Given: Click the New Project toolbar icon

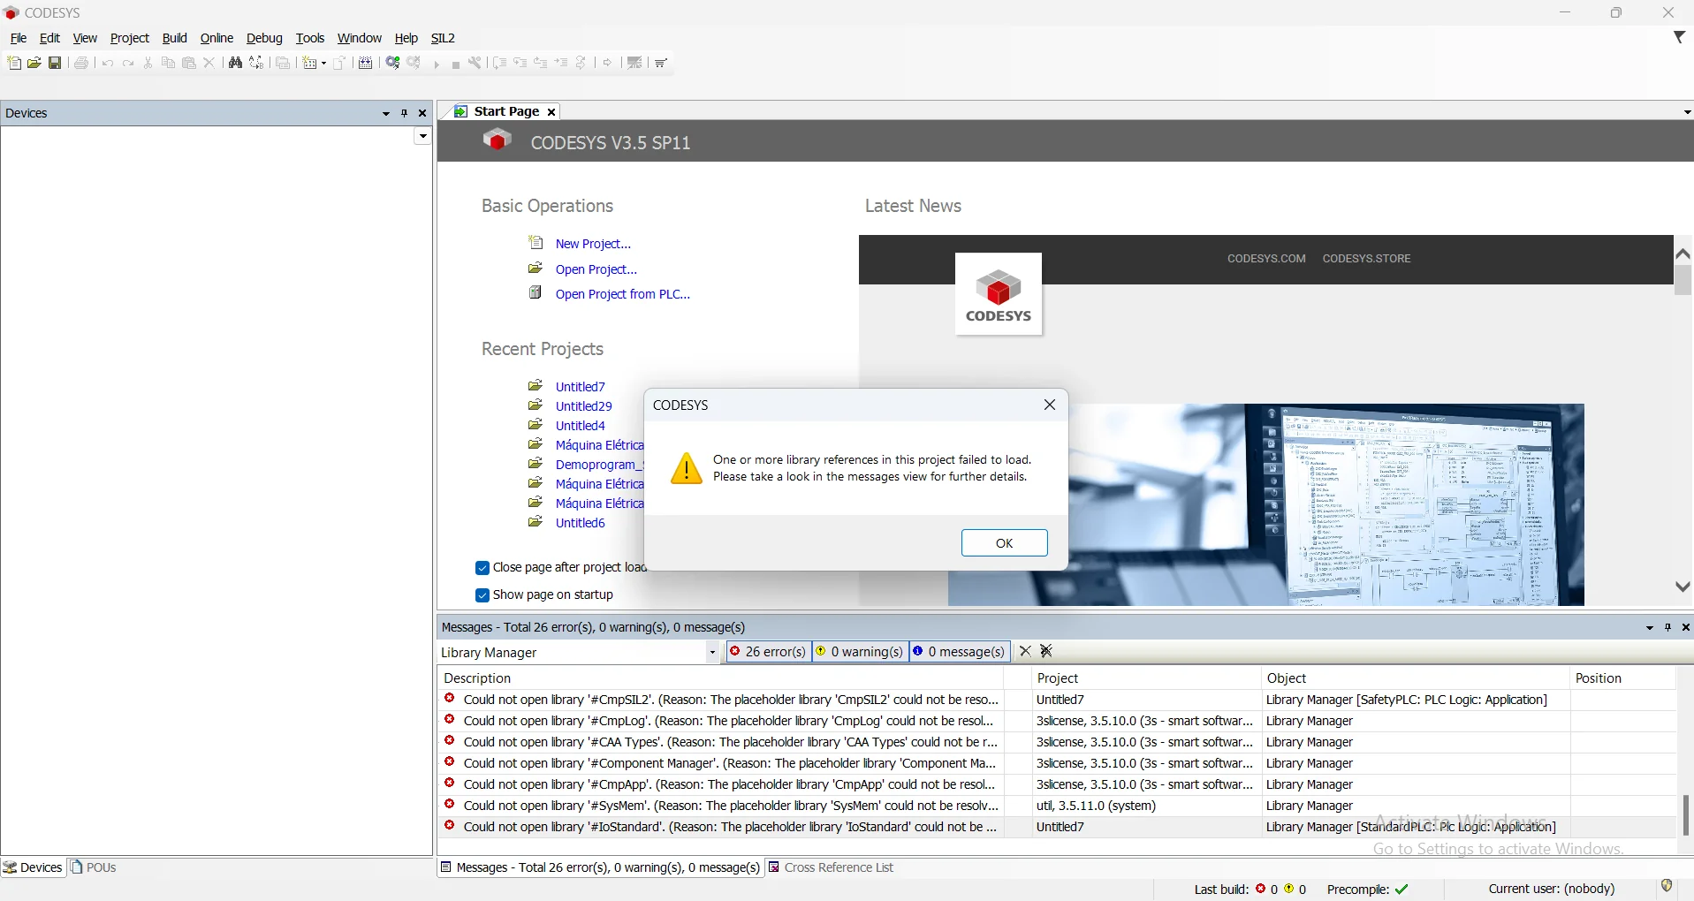Looking at the screenshot, I should [x=14, y=63].
